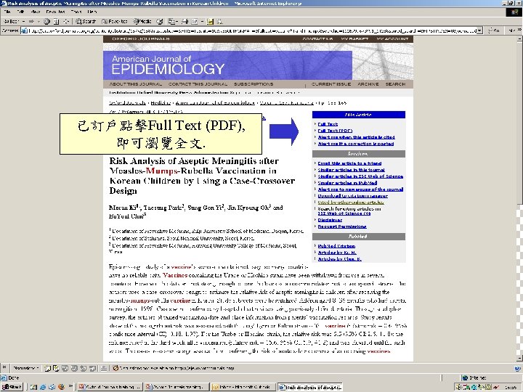The image size is (523, 392).
Task: Click SUBSCRIPTIONS navigation item
Action: point(254,84)
